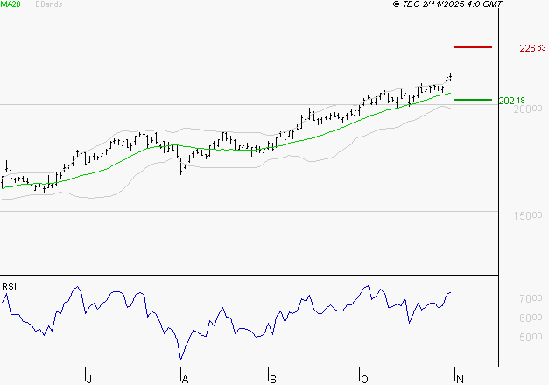Click the RSI 50.00 axis label

[531, 337]
